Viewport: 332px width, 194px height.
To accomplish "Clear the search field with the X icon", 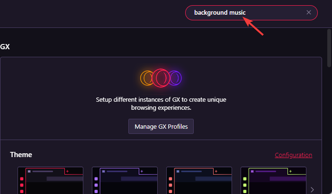I will click(x=309, y=12).
